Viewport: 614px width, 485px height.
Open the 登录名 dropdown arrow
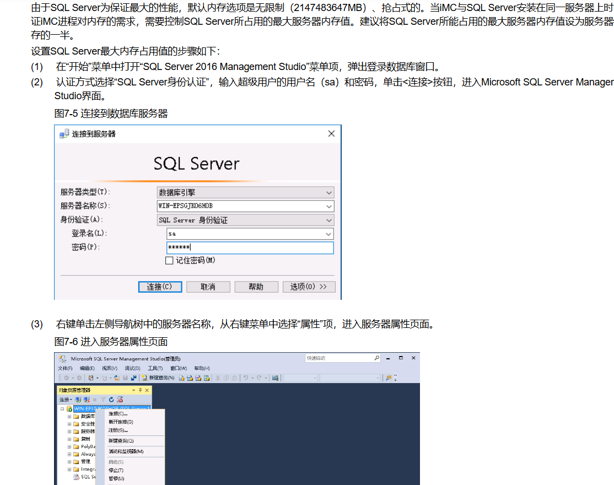click(328, 234)
